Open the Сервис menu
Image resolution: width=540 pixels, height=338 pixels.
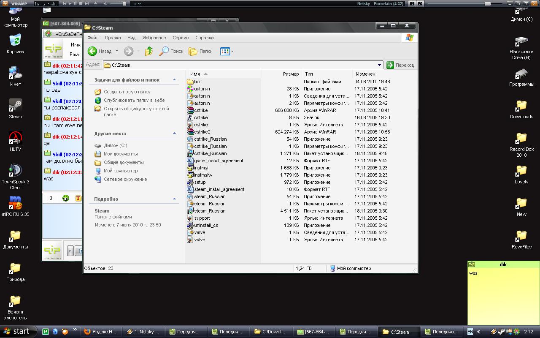(181, 38)
